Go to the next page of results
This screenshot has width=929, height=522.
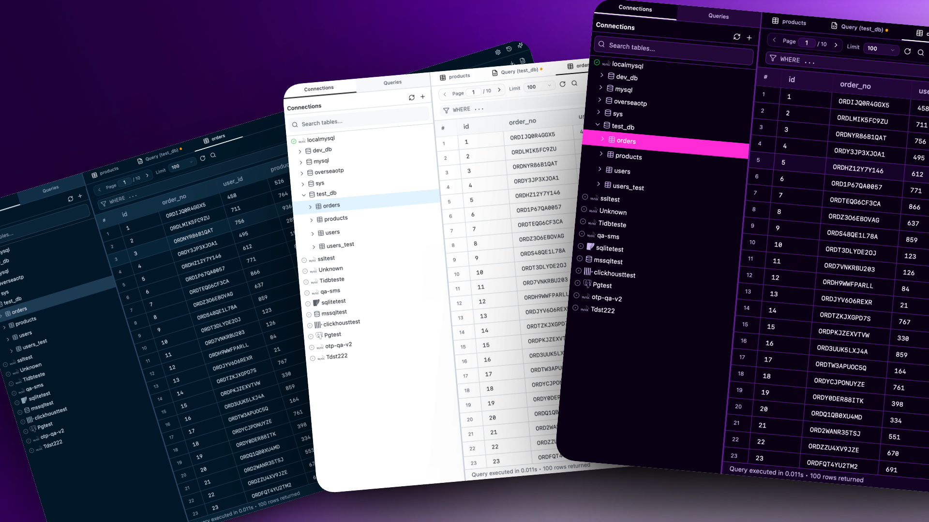coord(836,44)
